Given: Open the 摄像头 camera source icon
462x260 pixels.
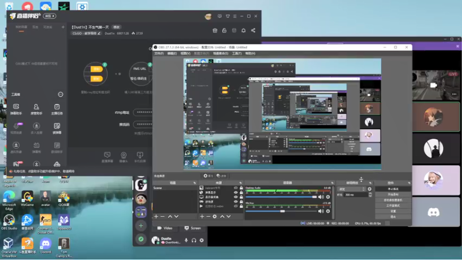Looking at the screenshot, I should click(124, 157).
